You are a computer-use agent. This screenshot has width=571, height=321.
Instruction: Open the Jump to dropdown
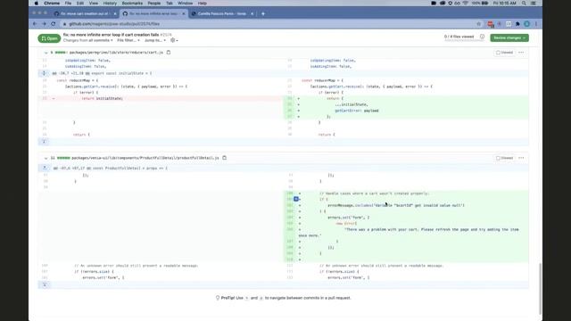(155, 40)
